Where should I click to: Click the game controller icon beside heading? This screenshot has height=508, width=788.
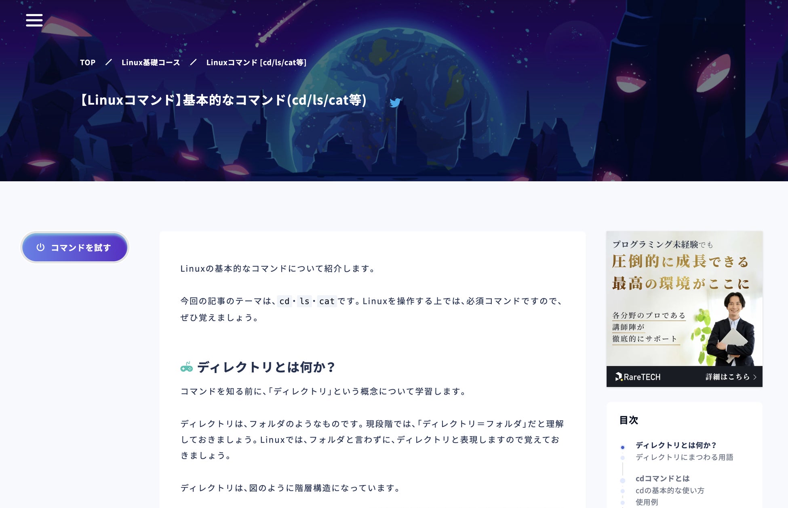click(x=186, y=367)
